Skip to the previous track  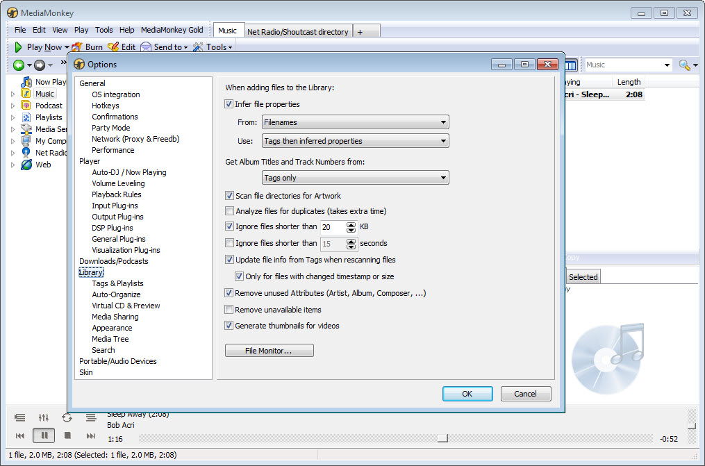click(19, 435)
